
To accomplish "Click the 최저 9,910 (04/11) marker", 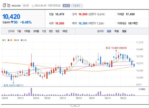I will (x=13, y=85).
